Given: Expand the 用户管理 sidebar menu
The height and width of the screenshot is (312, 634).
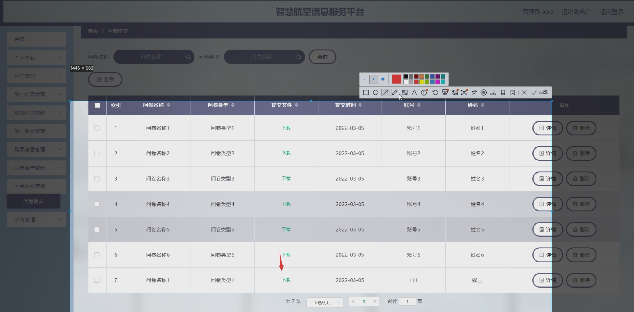Looking at the screenshot, I should [36, 76].
